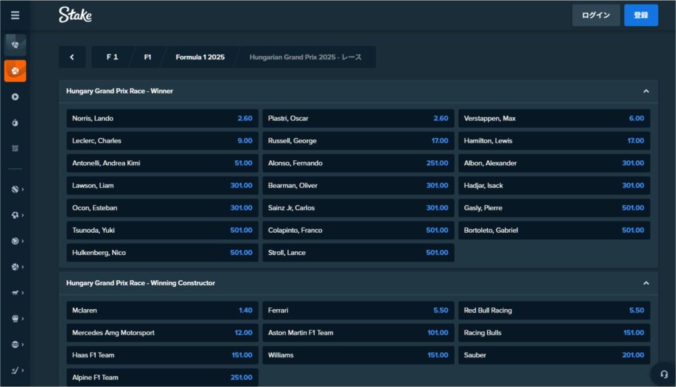The height and width of the screenshot is (387, 676).
Task: Select Gasly, Pierre odds 501.00
Action: click(554, 208)
